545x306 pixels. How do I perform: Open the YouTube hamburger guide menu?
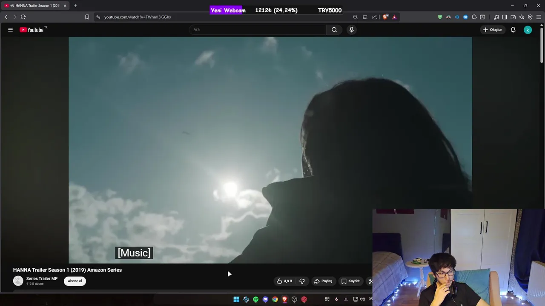(x=10, y=30)
